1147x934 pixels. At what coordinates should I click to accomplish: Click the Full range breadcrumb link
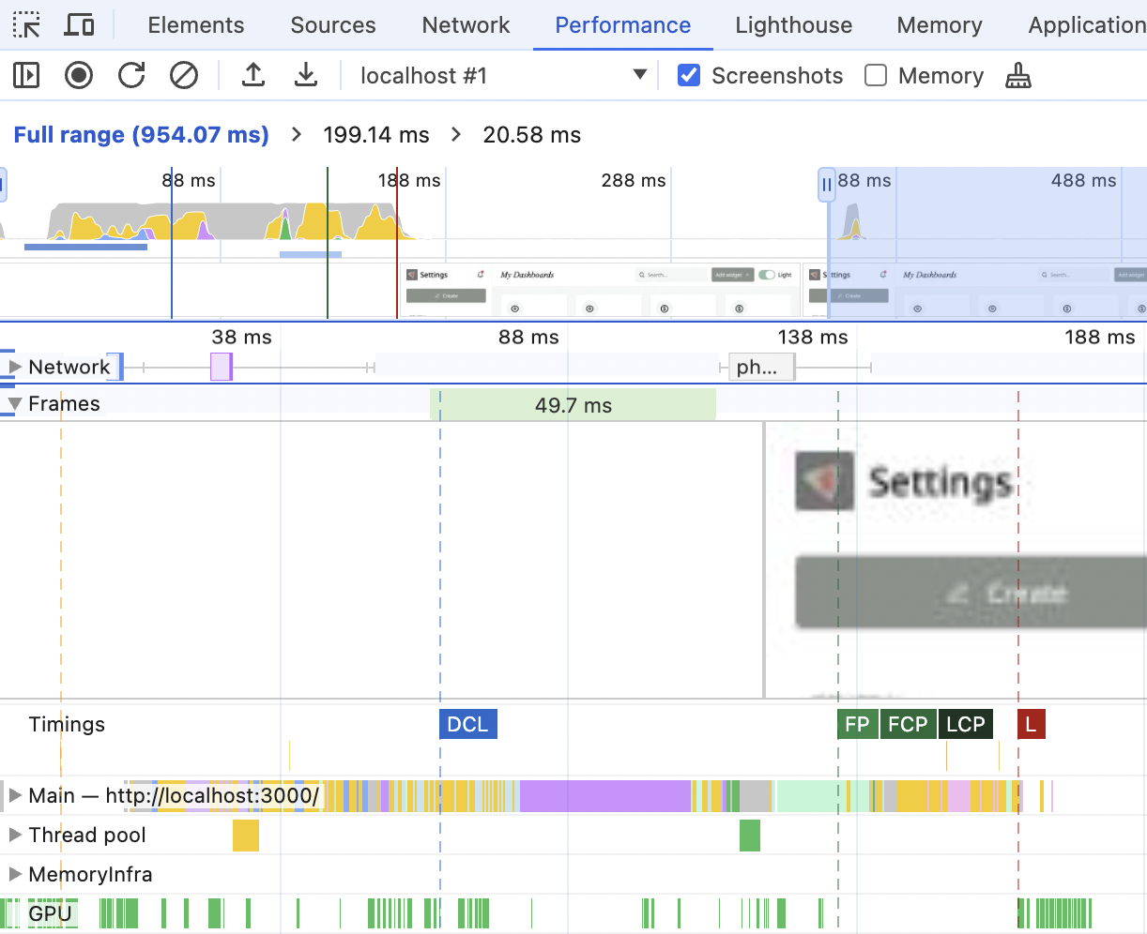click(141, 134)
